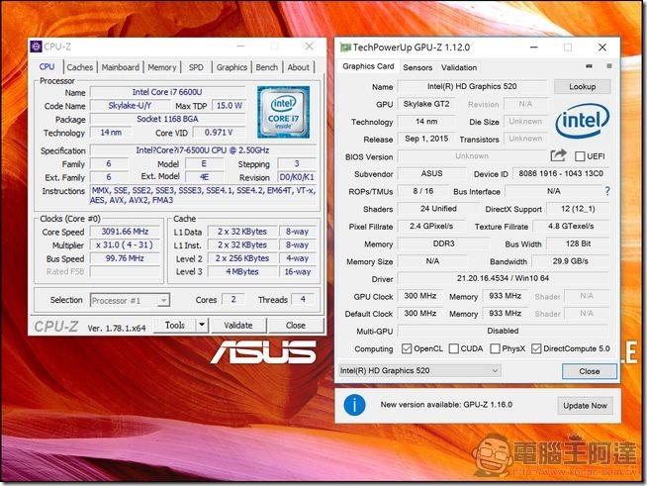Click the Intel Core i7 inside logo
The height and width of the screenshot is (486, 647).
tap(283, 112)
